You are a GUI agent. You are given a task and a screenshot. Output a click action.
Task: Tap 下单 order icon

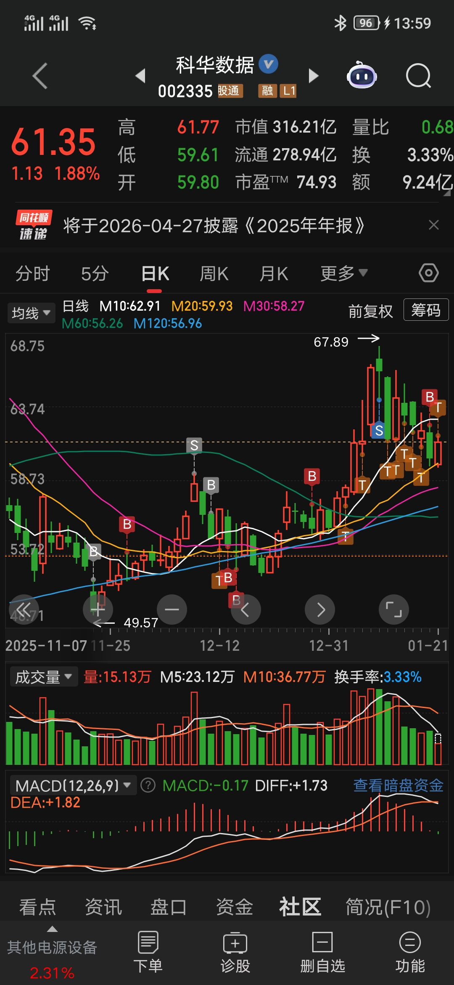[x=148, y=952]
